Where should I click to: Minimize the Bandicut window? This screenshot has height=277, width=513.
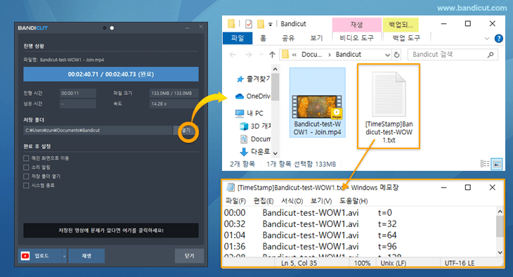pos(187,28)
